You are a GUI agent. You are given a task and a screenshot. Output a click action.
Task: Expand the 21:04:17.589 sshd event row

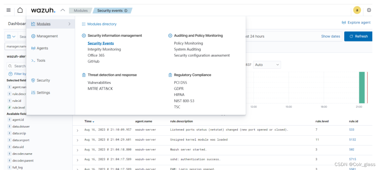click(77, 160)
